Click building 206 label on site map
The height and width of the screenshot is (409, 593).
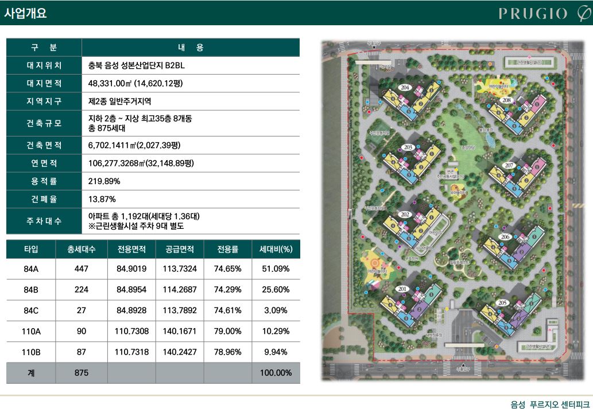(505, 237)
